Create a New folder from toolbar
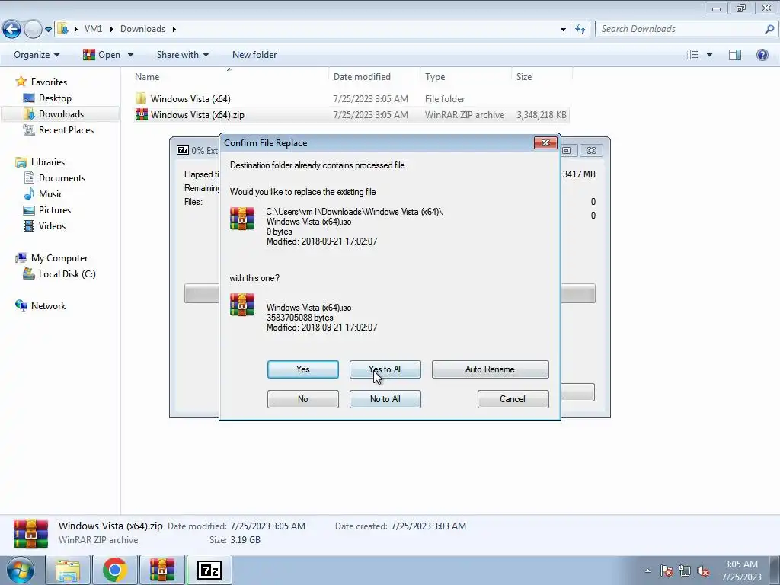The height and width of the screenshot is (585, 780). [254, 55]
